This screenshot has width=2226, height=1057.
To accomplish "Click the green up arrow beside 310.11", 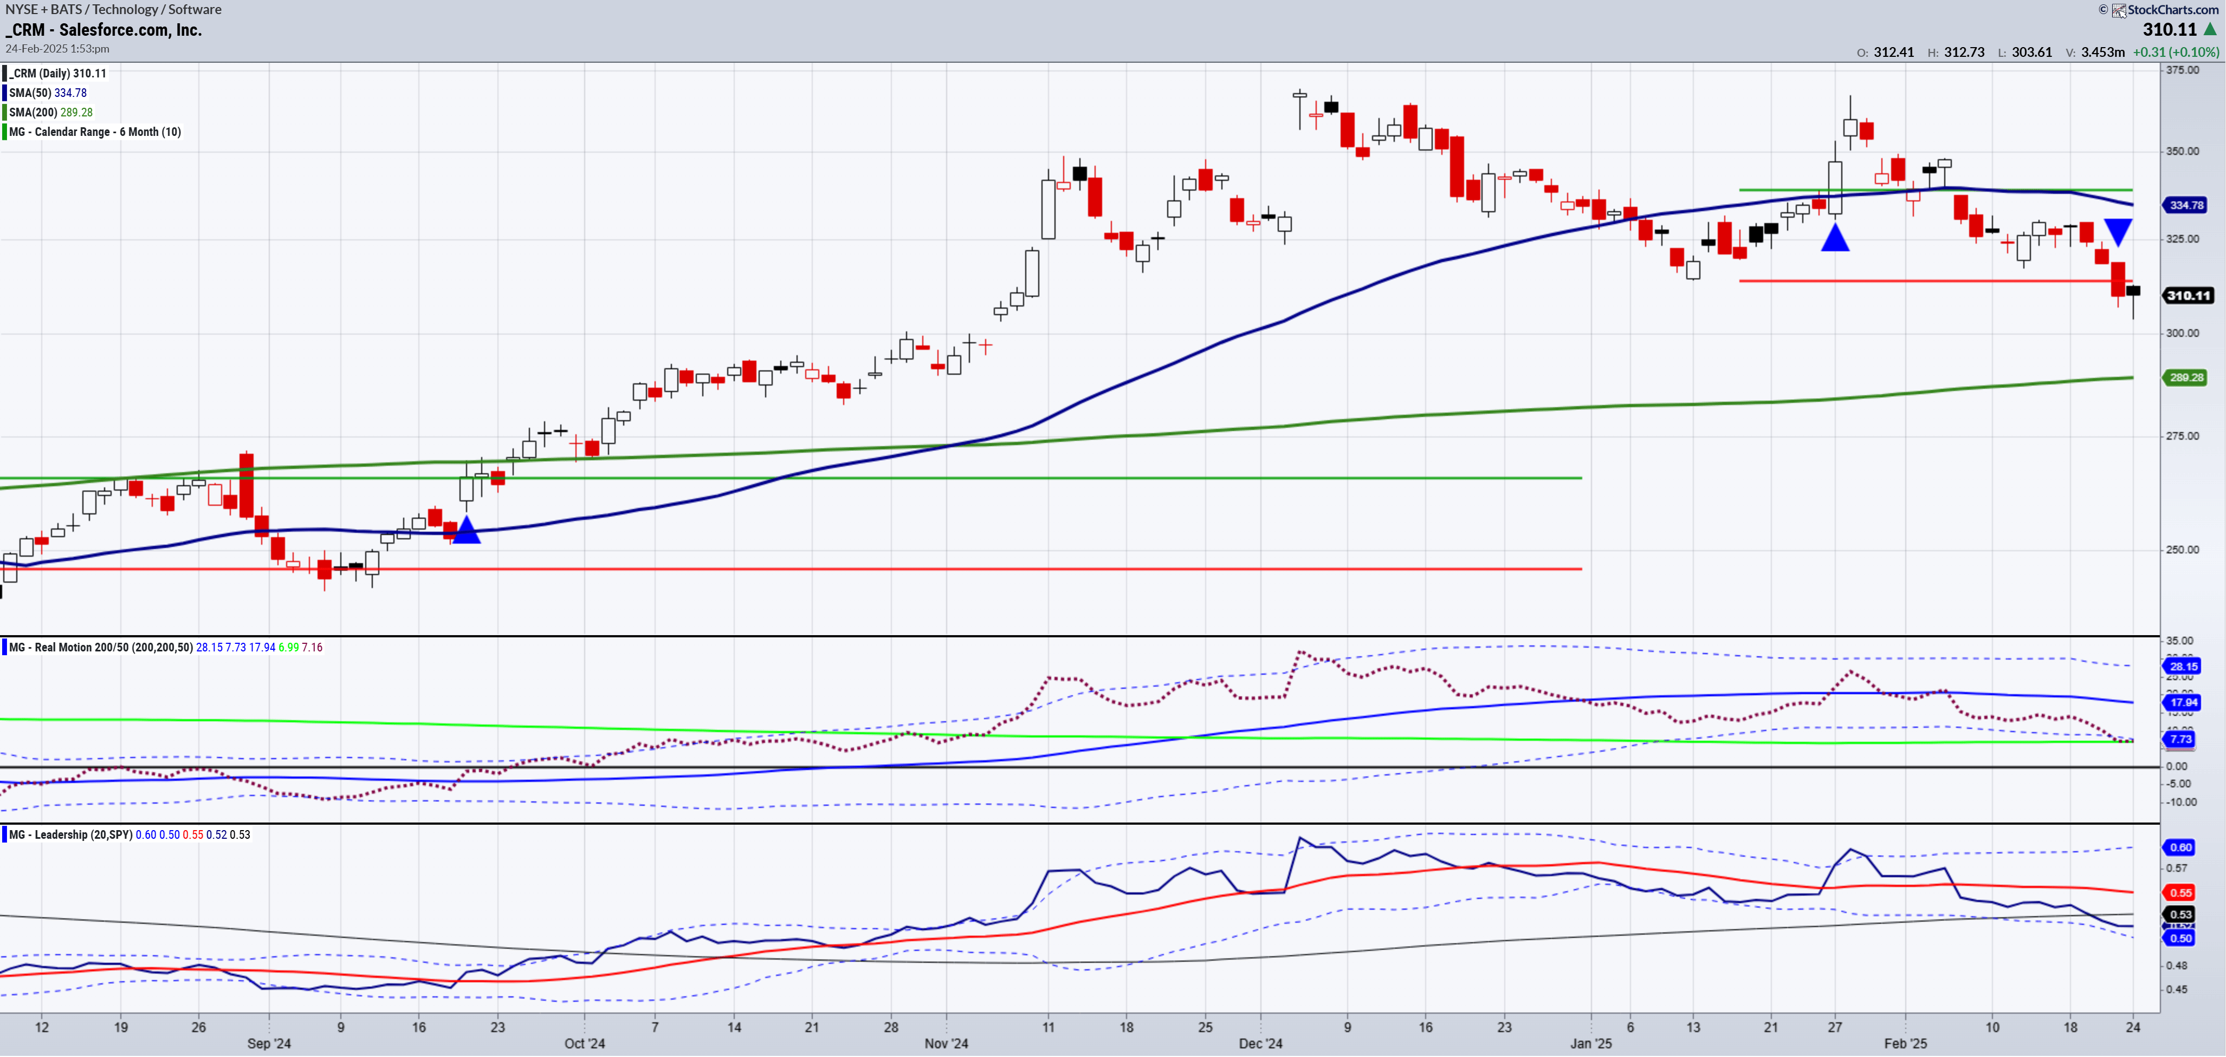I will click(2210, 29).
